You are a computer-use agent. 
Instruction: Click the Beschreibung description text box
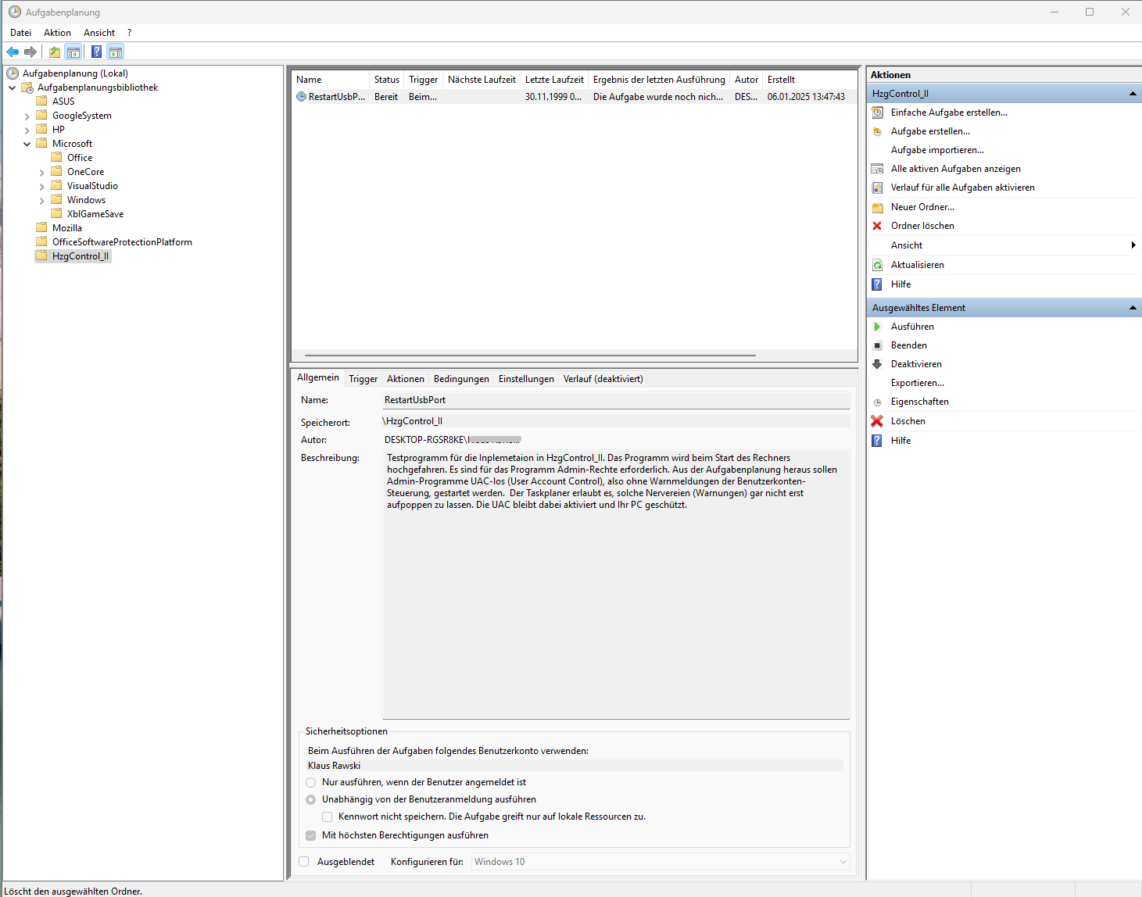(616, 584)
